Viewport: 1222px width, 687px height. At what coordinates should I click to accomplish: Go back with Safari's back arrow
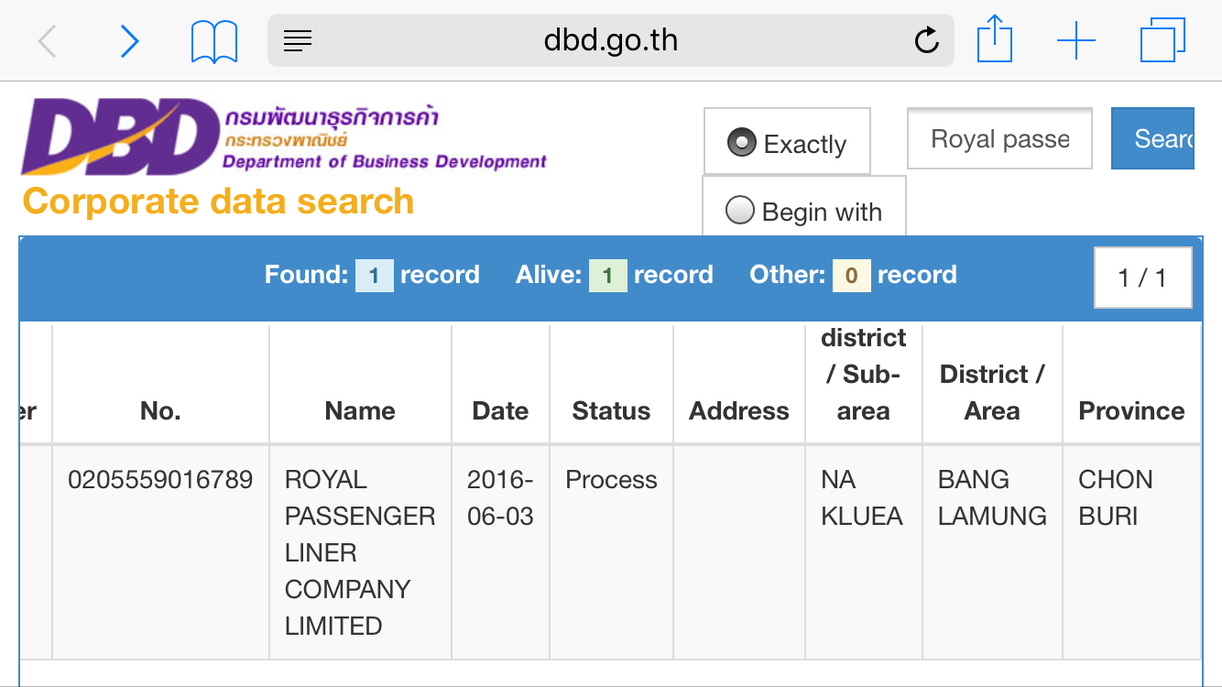47,41
